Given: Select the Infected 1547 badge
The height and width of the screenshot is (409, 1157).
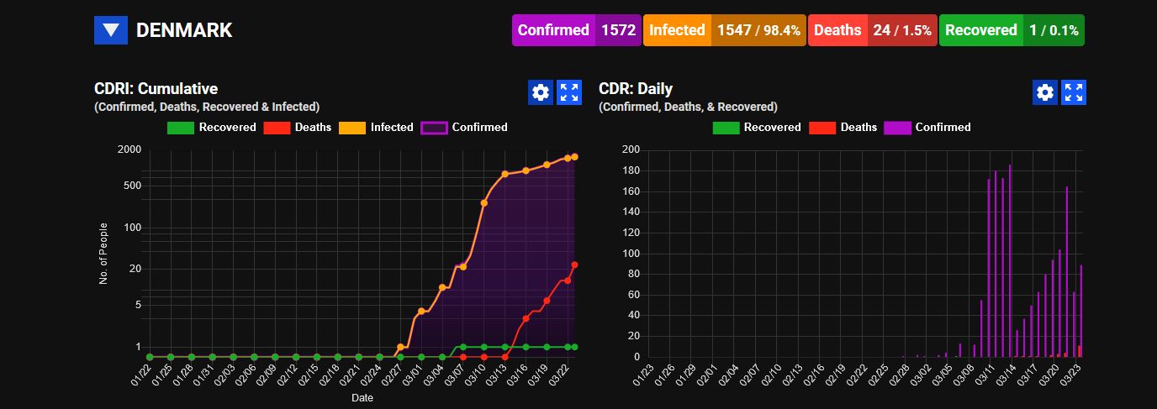Looking at the screenshot, I should [725, 30].
